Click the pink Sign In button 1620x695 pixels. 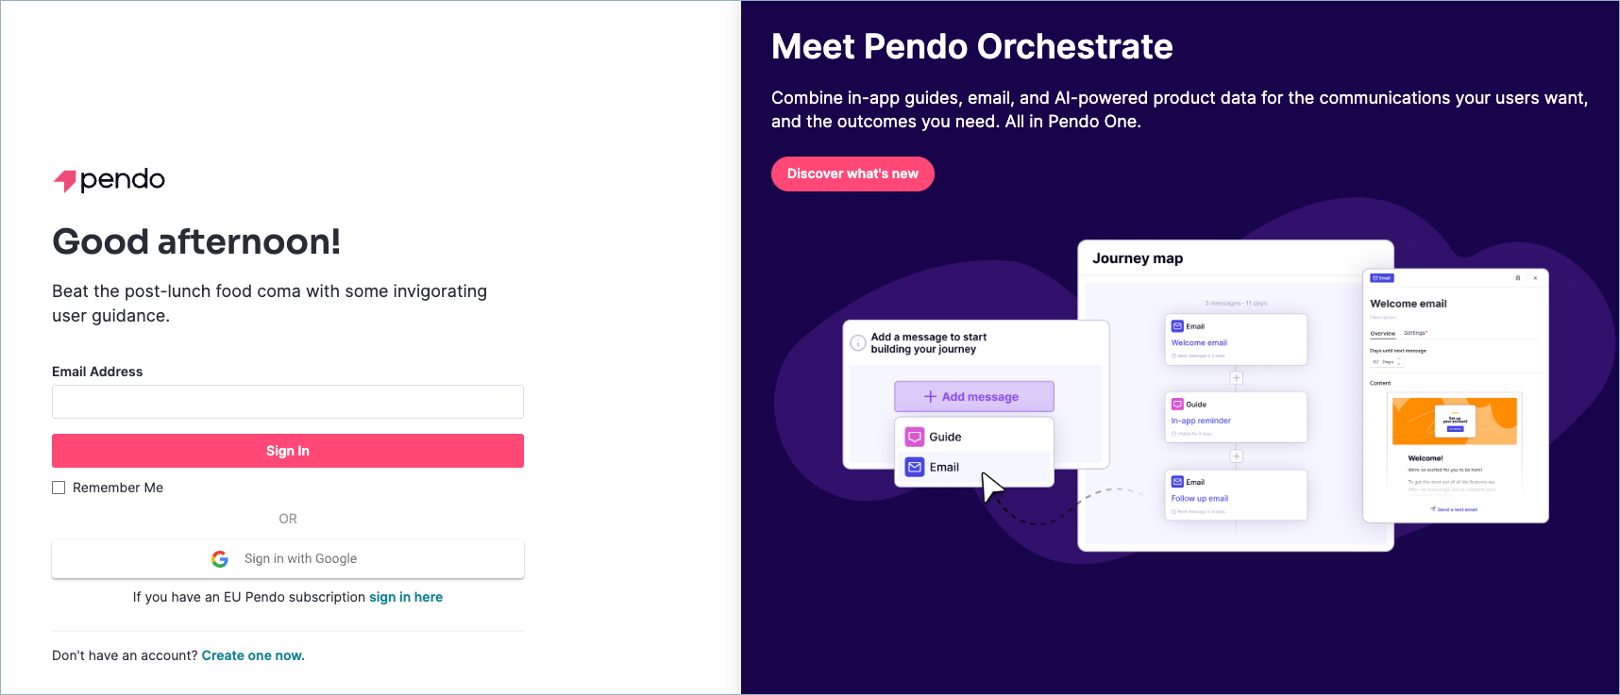point(288,451)
